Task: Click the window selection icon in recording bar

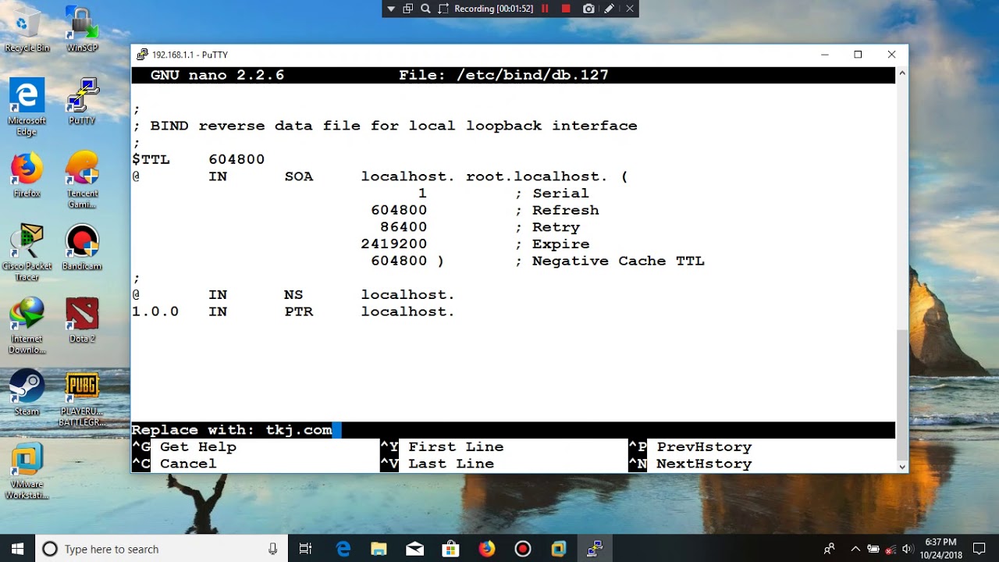Action: 408,9
